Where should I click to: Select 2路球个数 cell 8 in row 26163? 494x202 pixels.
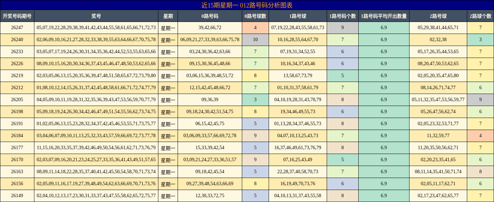pos(480,172)
